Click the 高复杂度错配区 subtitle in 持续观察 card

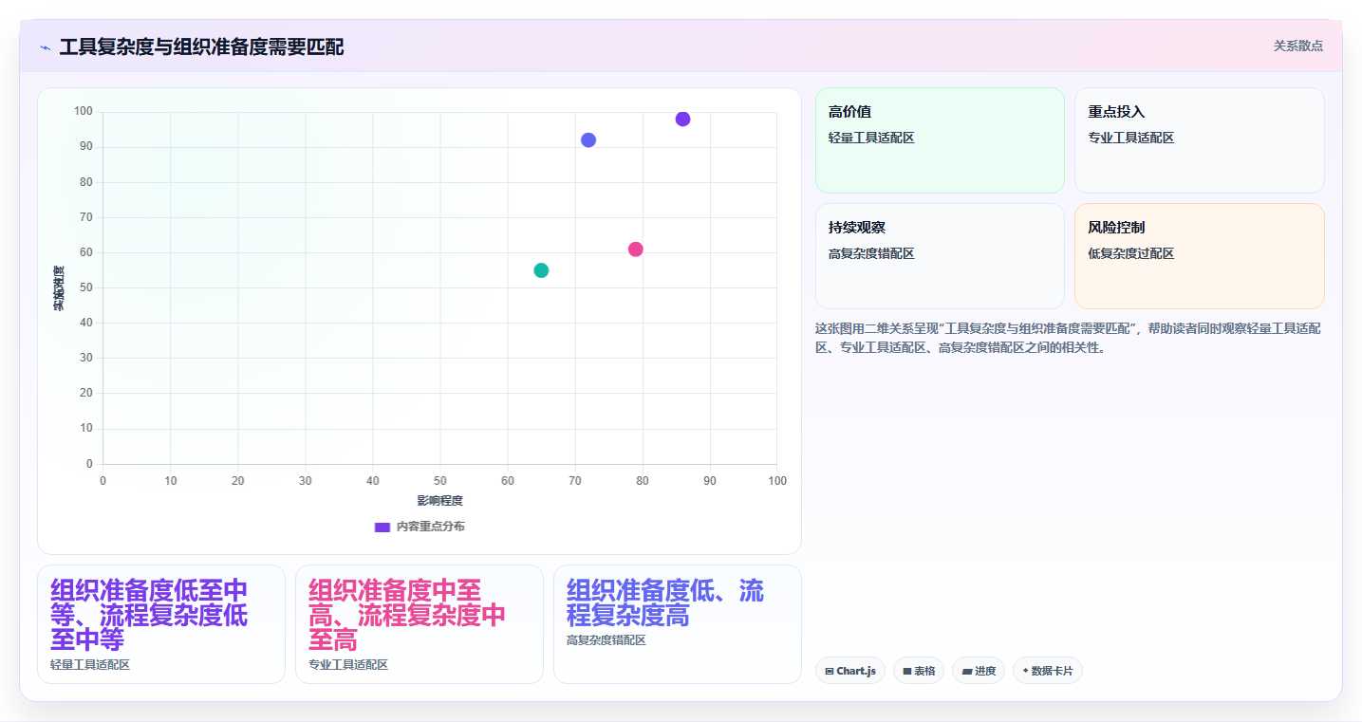pos(871,253)
